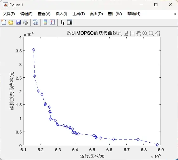The image size is (178, 160).
Task: Toggle the data brush tool icon
Action: click(x=126, y=33)
